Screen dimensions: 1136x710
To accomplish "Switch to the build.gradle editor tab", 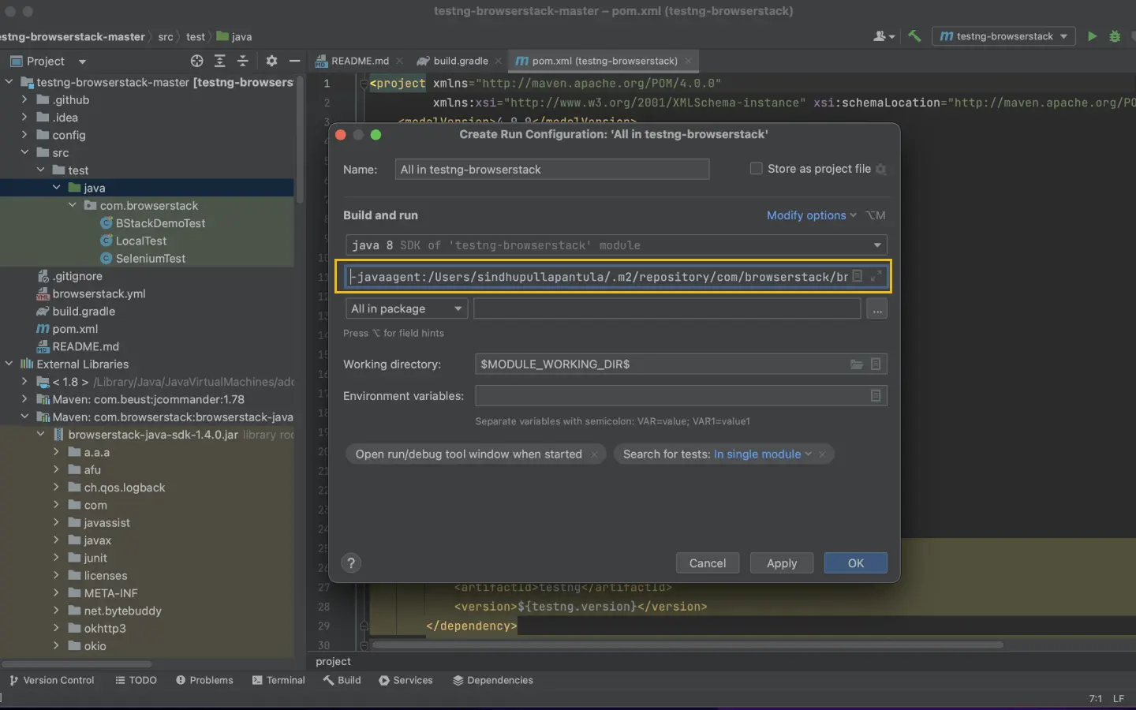I will [x=460, y=61].
